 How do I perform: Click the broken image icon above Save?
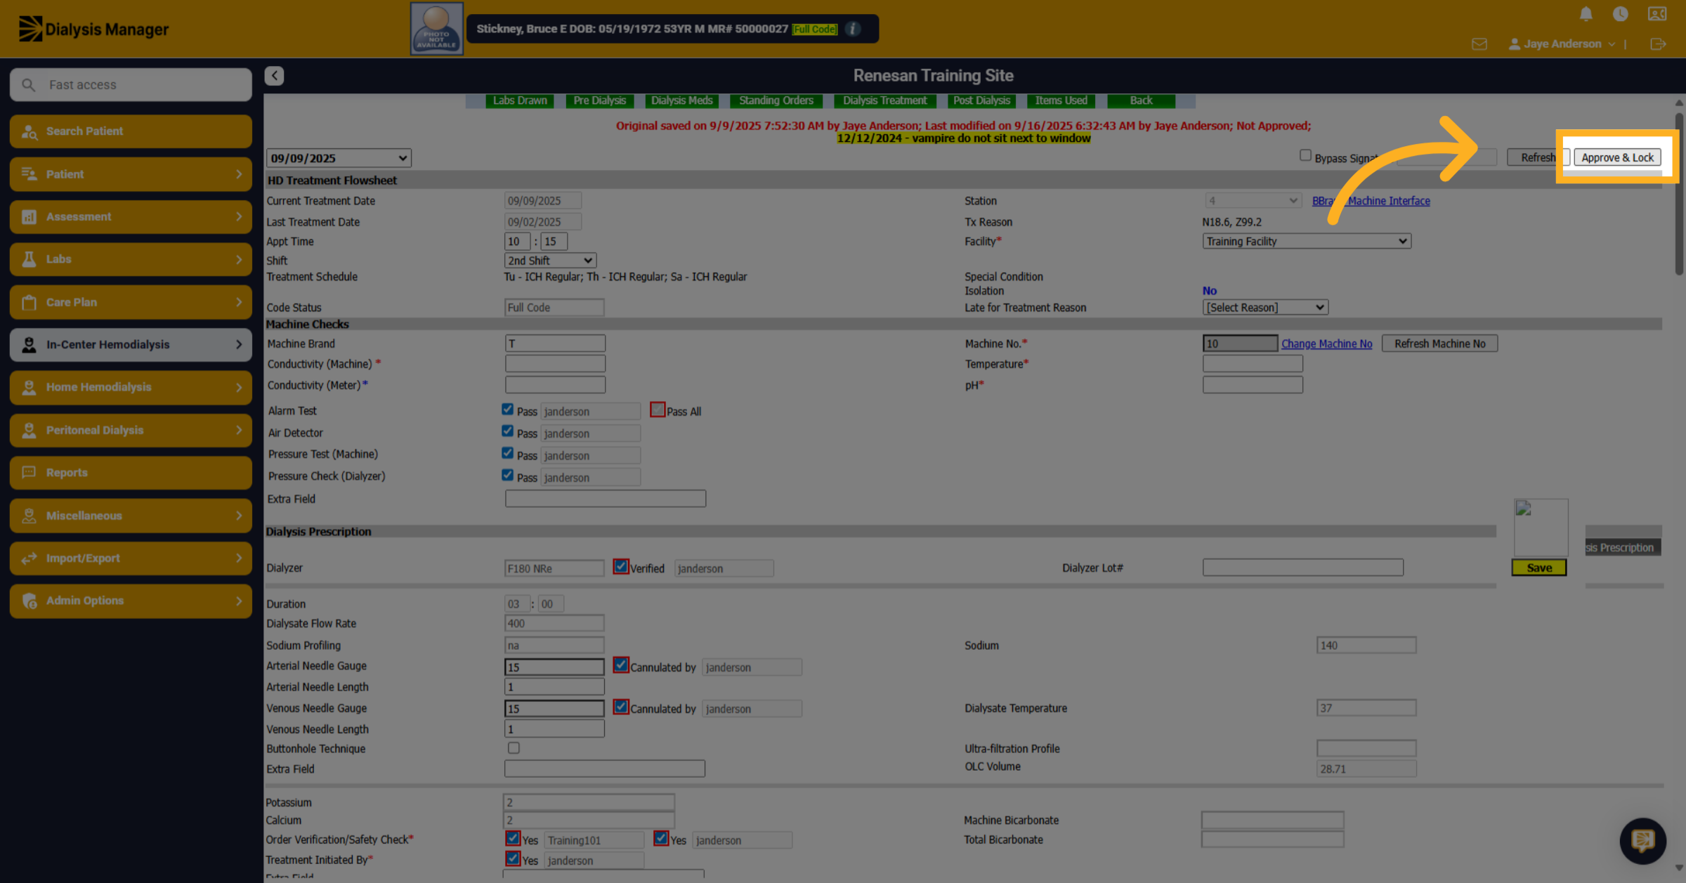[x=1541, y=528]
